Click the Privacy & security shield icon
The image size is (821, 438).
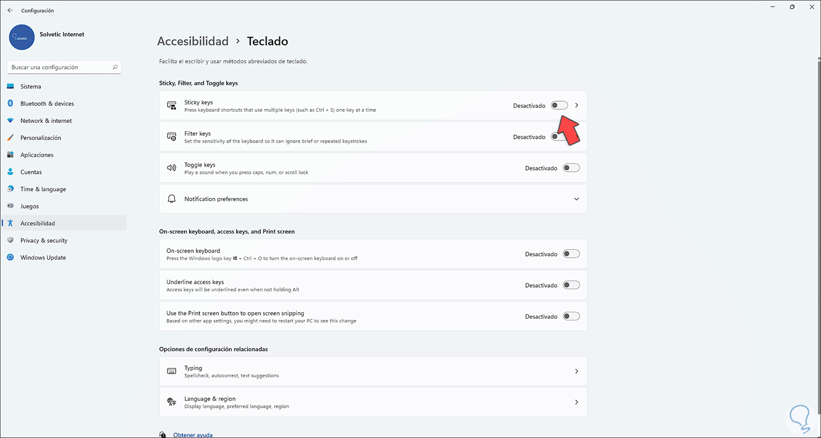click(x=10, y=241)
